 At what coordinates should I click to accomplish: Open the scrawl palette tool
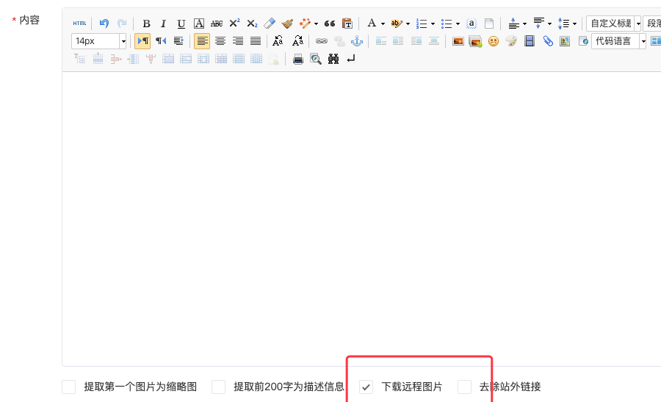tap(511, 41)
